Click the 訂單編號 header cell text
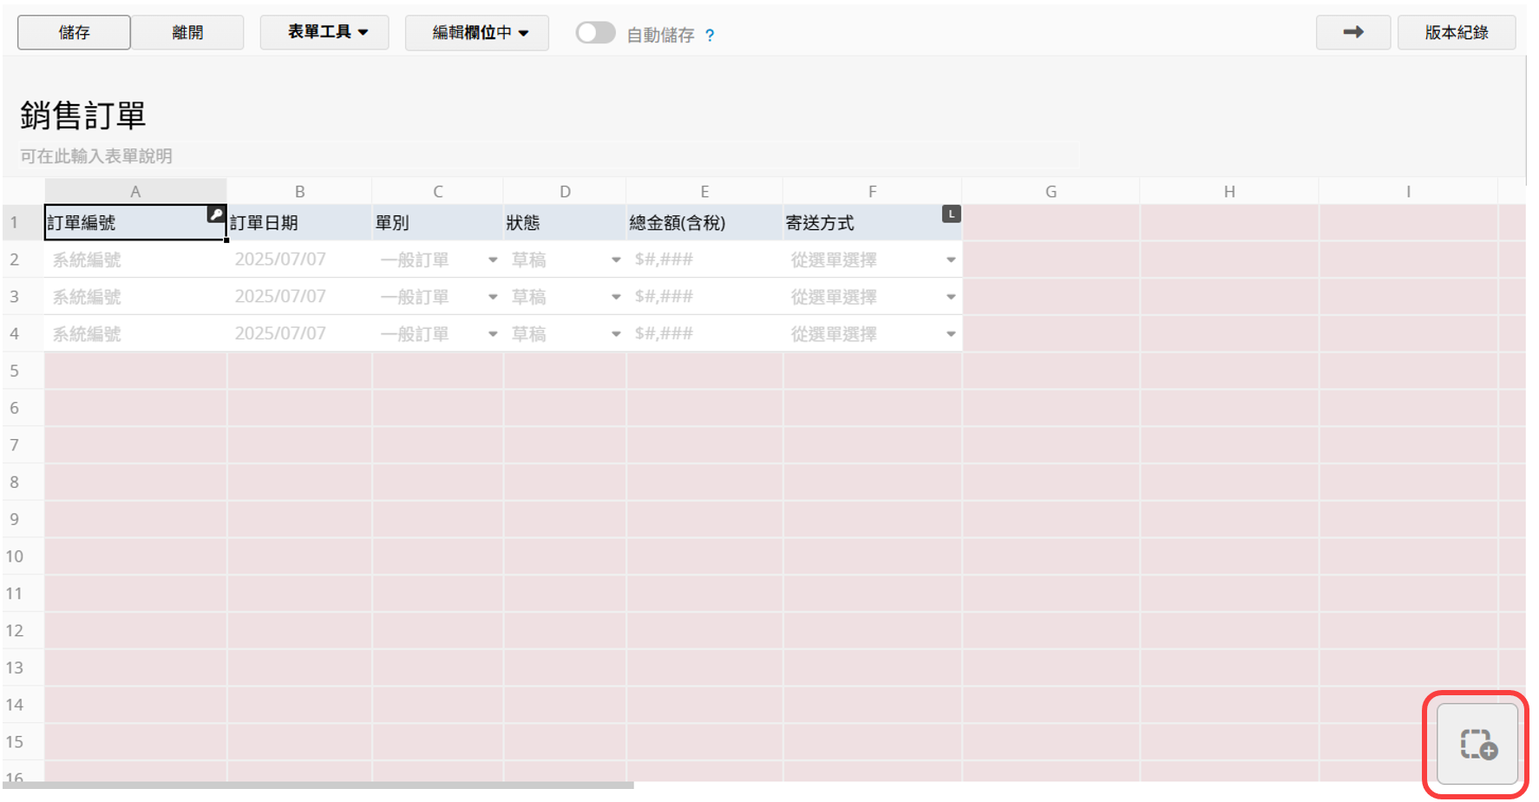The width and height of the screenshot is (1539, 802). [x=82, y=223]
